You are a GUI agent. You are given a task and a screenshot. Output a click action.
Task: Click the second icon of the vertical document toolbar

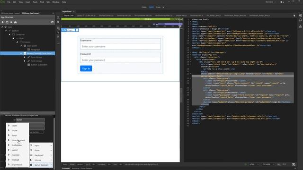click(x=58, y=22)
